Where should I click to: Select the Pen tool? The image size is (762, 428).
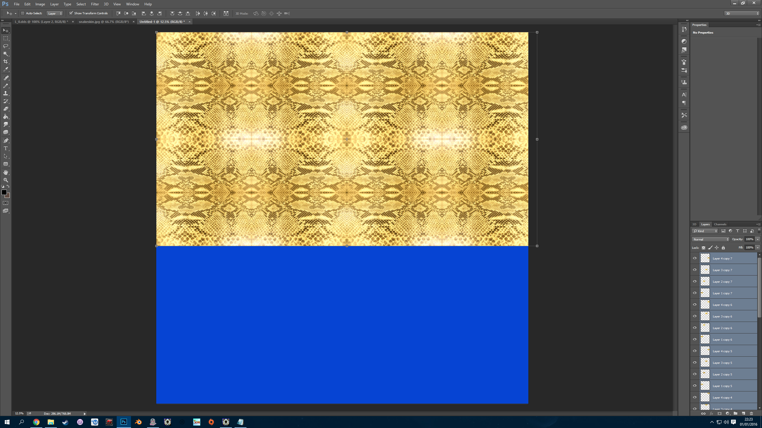(x=6, y=141)
